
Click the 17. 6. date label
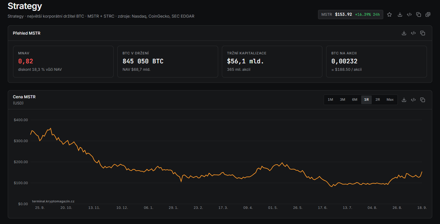(x=322, y=208)
